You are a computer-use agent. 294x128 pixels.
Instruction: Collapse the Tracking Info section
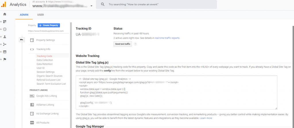pos(43,49)
